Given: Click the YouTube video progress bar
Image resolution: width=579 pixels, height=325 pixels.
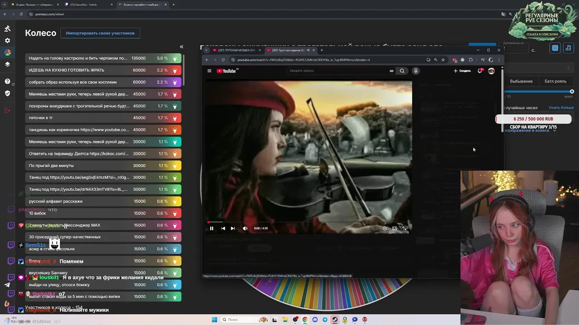Looking at the screenshot, I should tap(309, 223).
